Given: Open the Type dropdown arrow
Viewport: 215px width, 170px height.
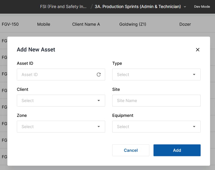Looking at the screenshot, I should [194, 75].
